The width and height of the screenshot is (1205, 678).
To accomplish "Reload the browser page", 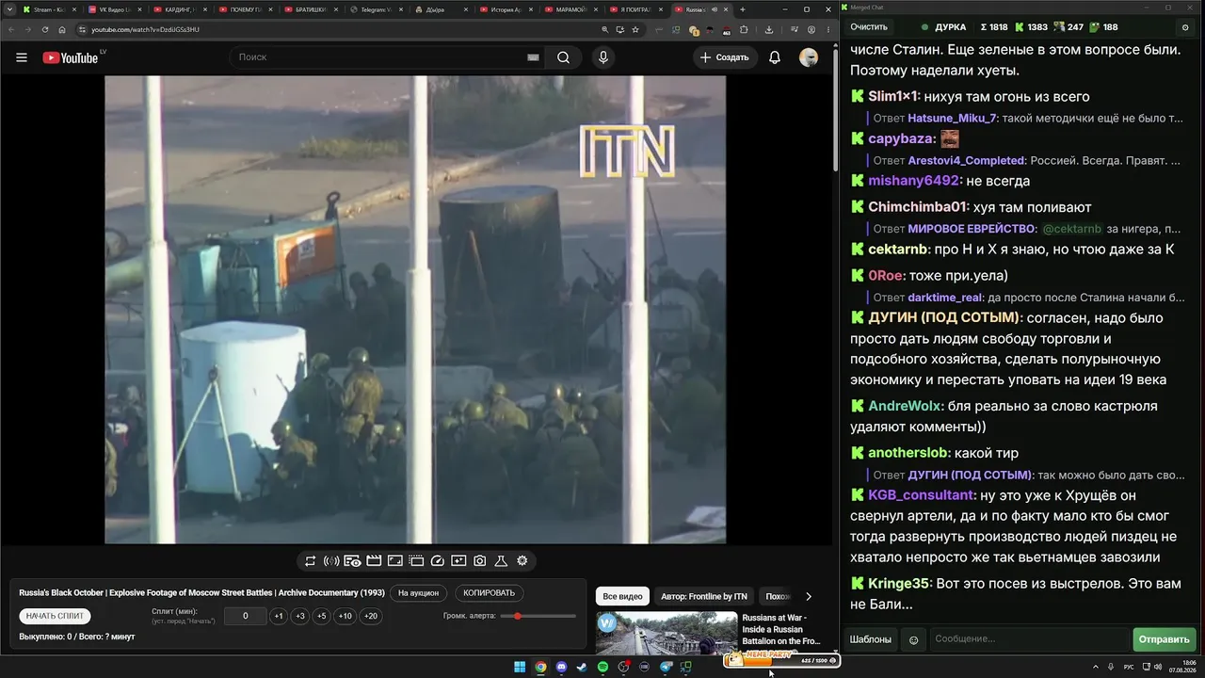I will click(44, 29).
